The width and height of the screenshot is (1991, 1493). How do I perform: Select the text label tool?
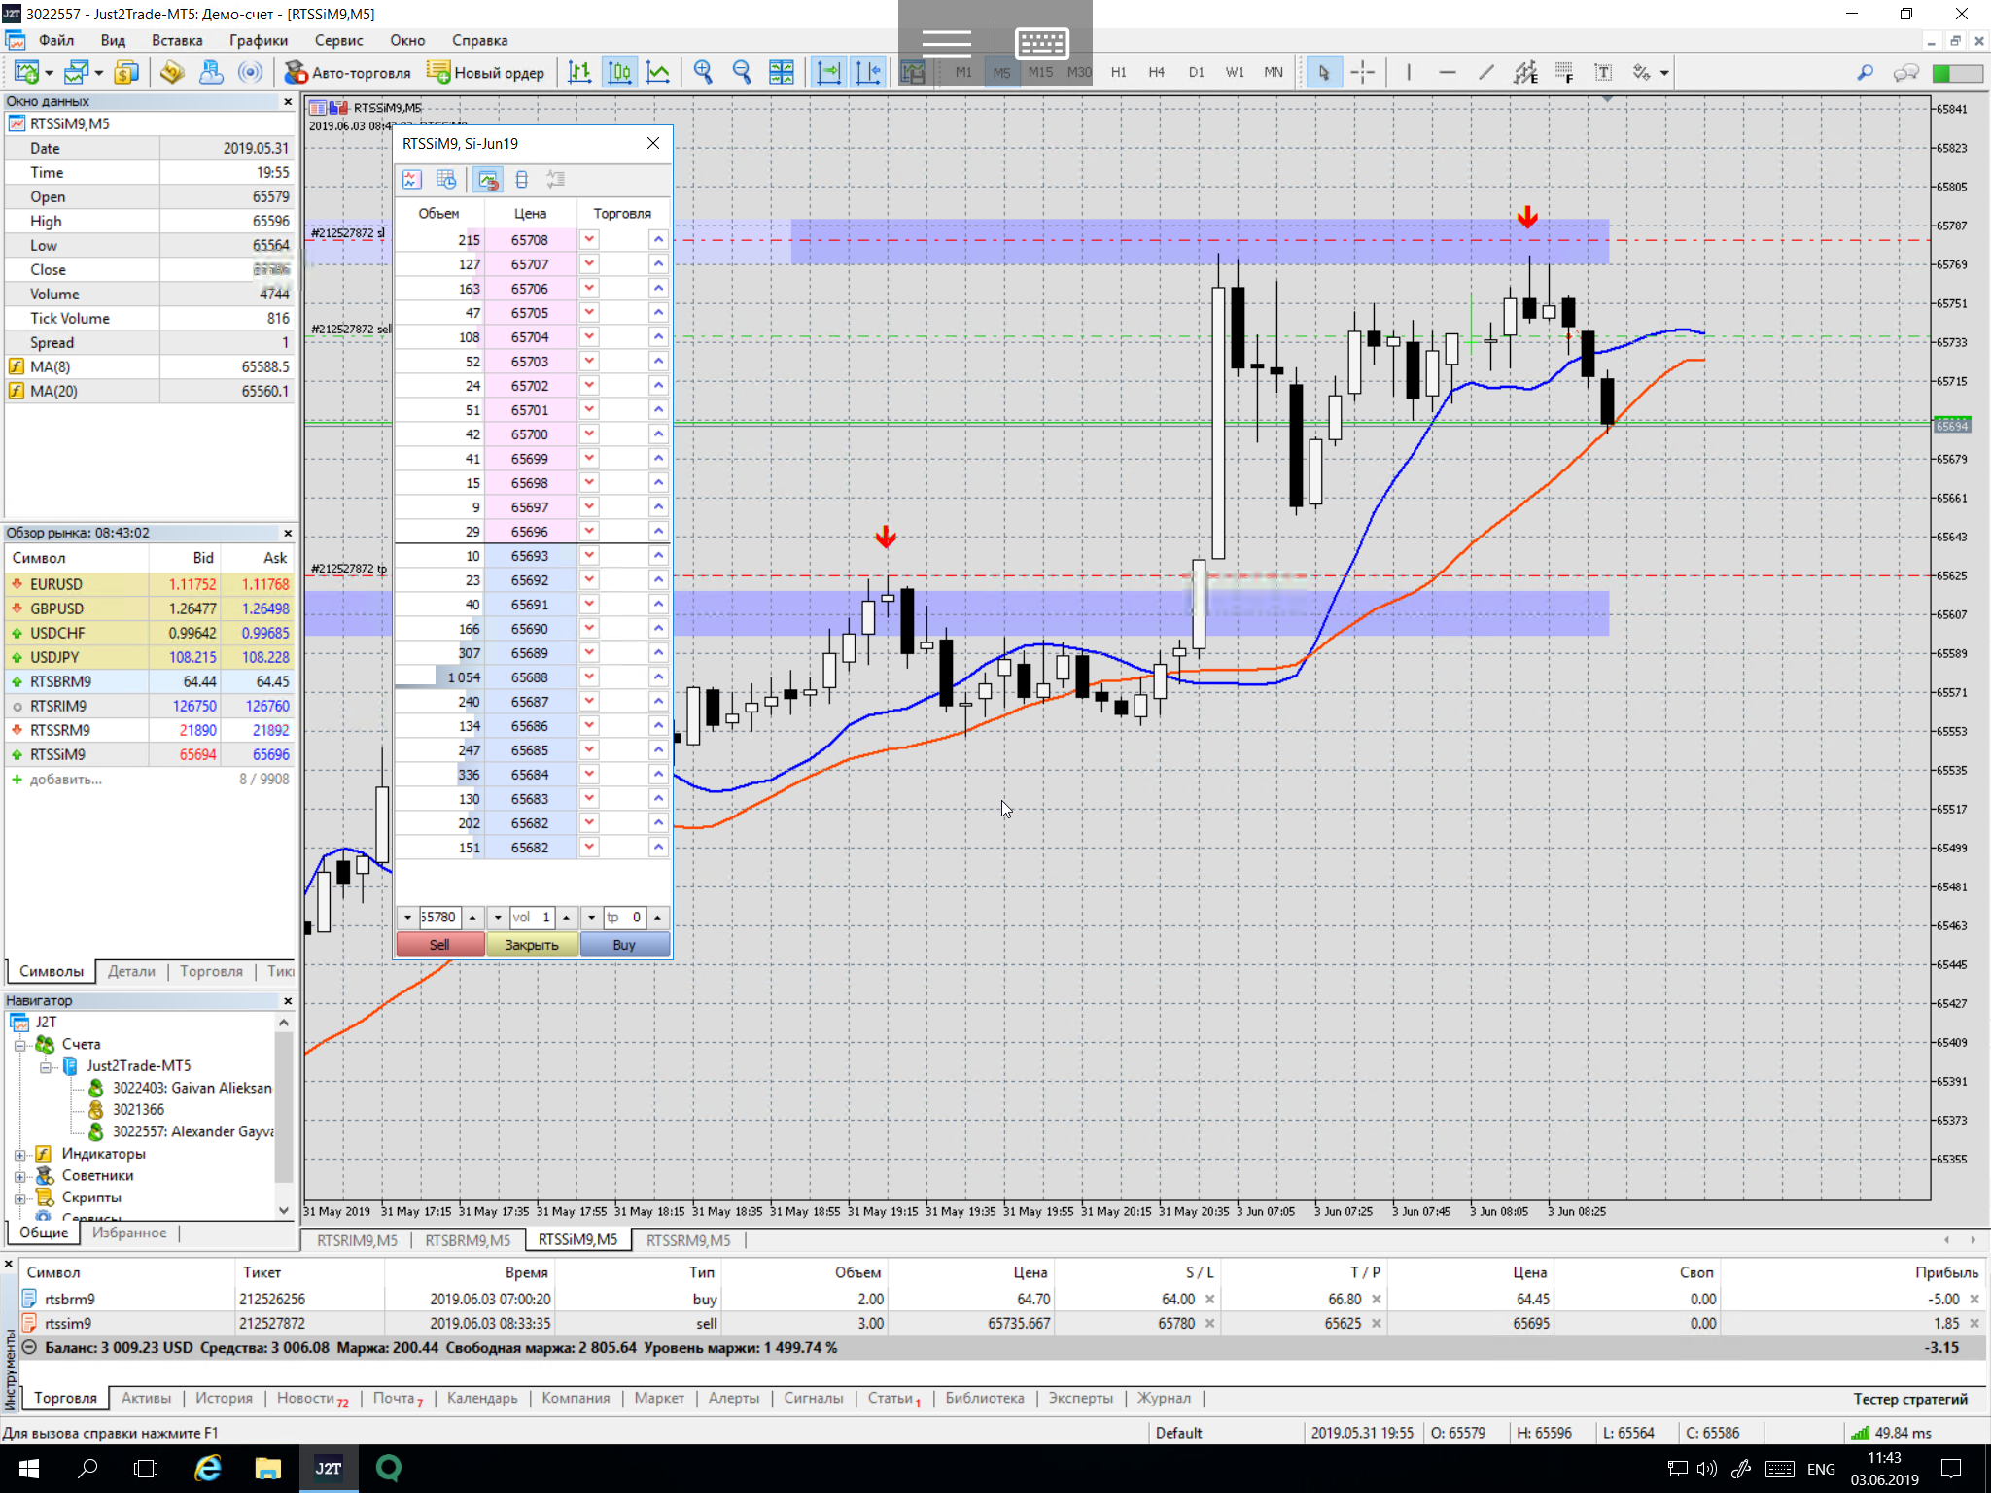coord(1603,72)
